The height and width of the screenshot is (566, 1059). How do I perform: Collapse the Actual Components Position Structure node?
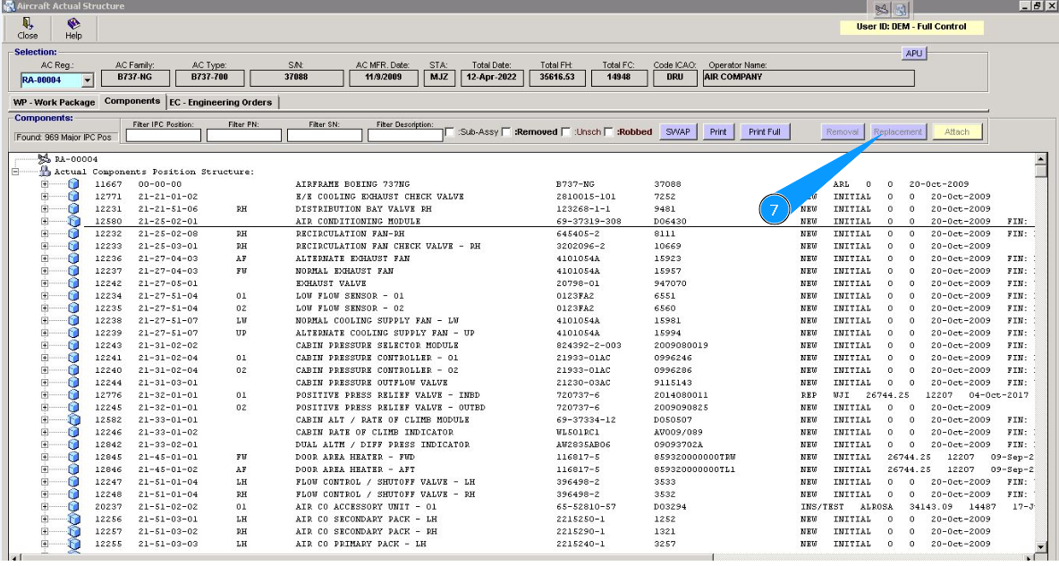pos(15,173)
